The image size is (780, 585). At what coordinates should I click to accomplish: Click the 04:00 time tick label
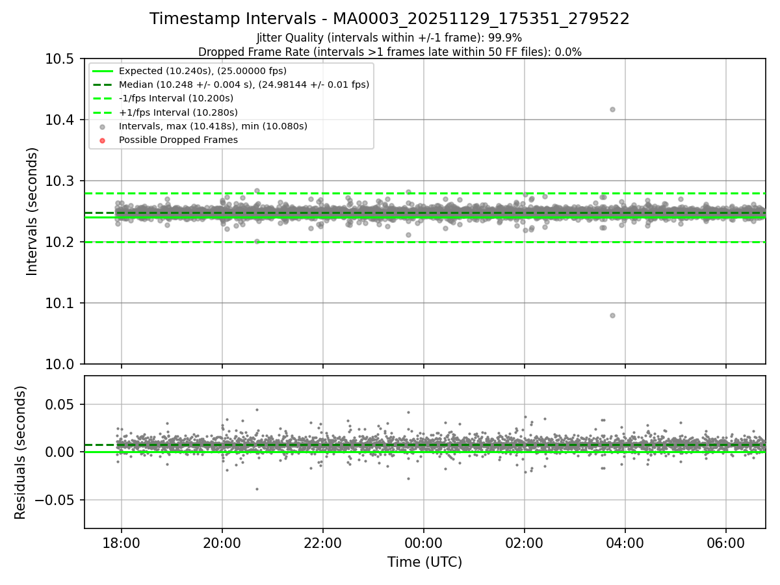(625, 542)
